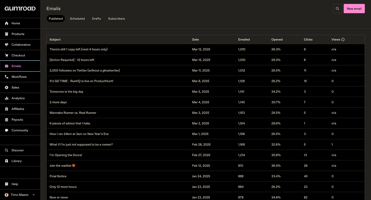Image resolution: width=371 pixels, height=200 pixels.
Task: Click the 34.2% opened value
Action: [x=276, y=92]
